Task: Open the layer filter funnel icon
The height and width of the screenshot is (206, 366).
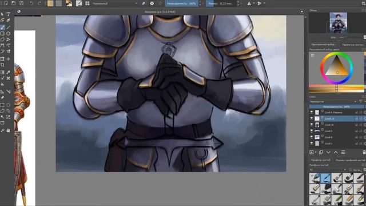Action: (x=361, y=101)
